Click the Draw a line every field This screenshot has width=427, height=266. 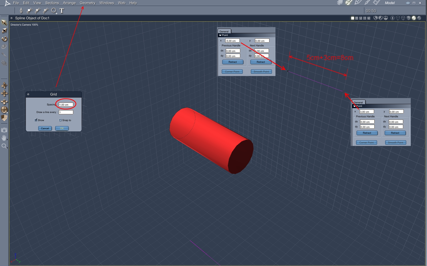click(66, 112)
